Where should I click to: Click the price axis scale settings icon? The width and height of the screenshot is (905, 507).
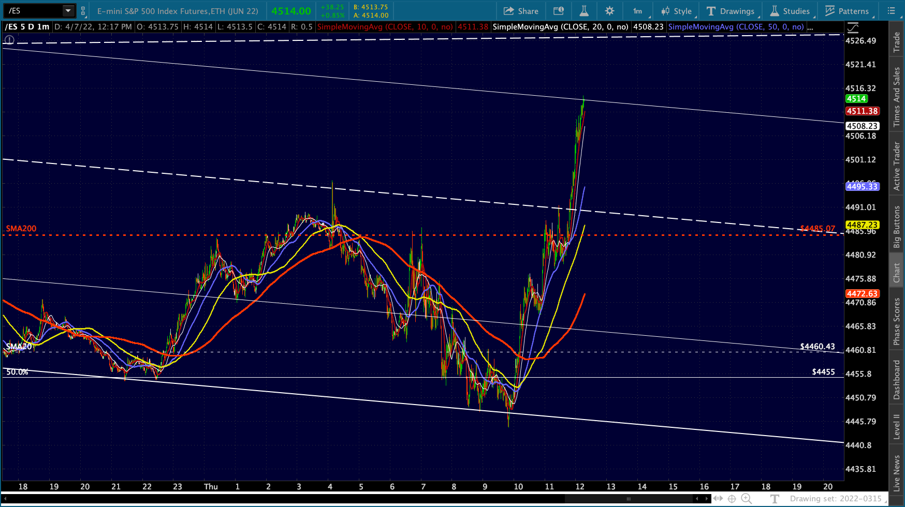pyautogui.click(x=853, y=27)
